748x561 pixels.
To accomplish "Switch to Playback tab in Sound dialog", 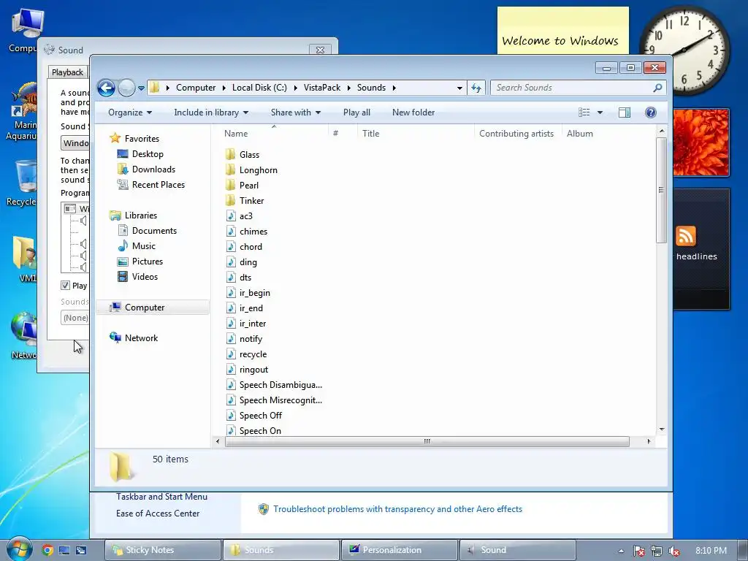I will click(x=67, y=72).
